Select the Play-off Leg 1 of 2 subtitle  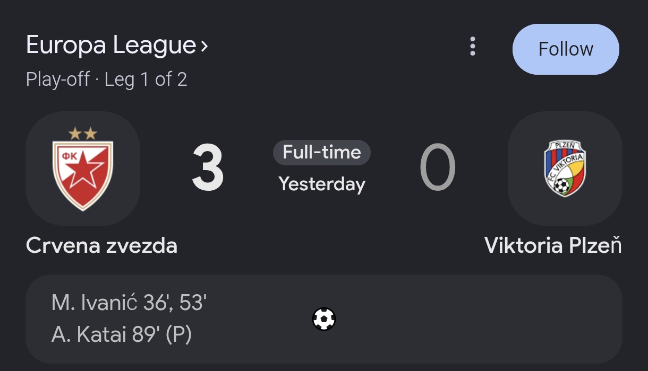[x=106, y=79]
